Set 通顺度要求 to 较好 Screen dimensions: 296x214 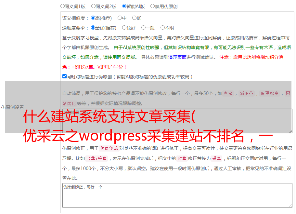point(124,28)
